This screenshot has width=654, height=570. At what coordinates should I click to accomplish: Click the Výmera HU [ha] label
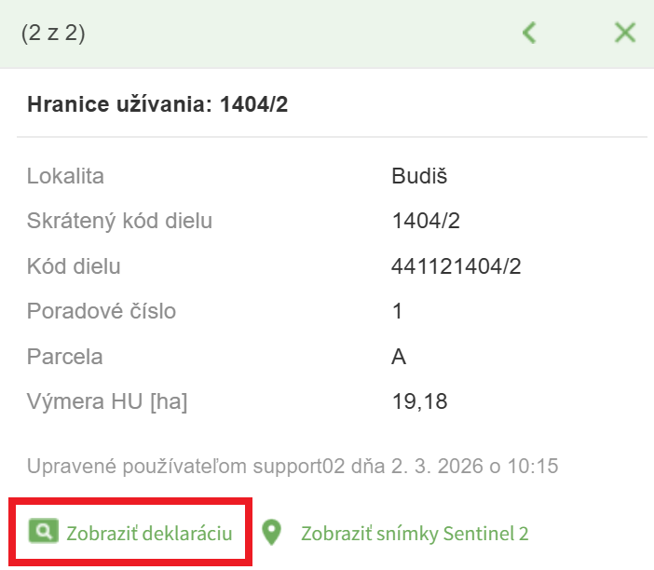pos(108,402)
